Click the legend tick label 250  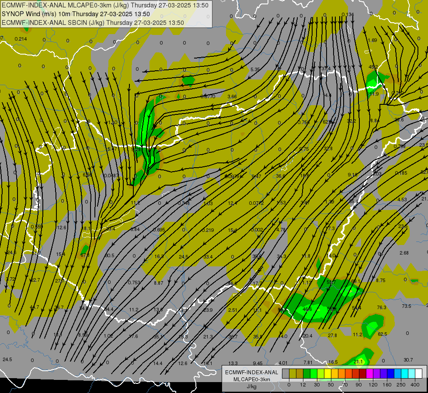tap(401, 385)
